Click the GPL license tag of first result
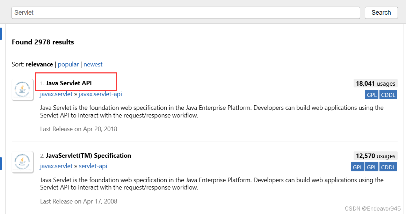This screenshot has height=214, width=406. point(372,95)
